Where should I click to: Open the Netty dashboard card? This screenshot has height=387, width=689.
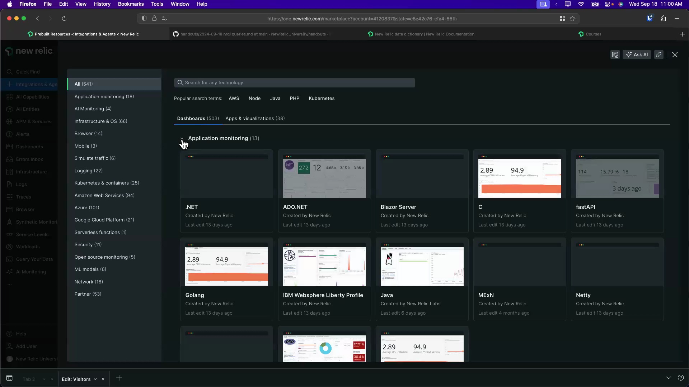pyautogui.click(x=617, y=279)
